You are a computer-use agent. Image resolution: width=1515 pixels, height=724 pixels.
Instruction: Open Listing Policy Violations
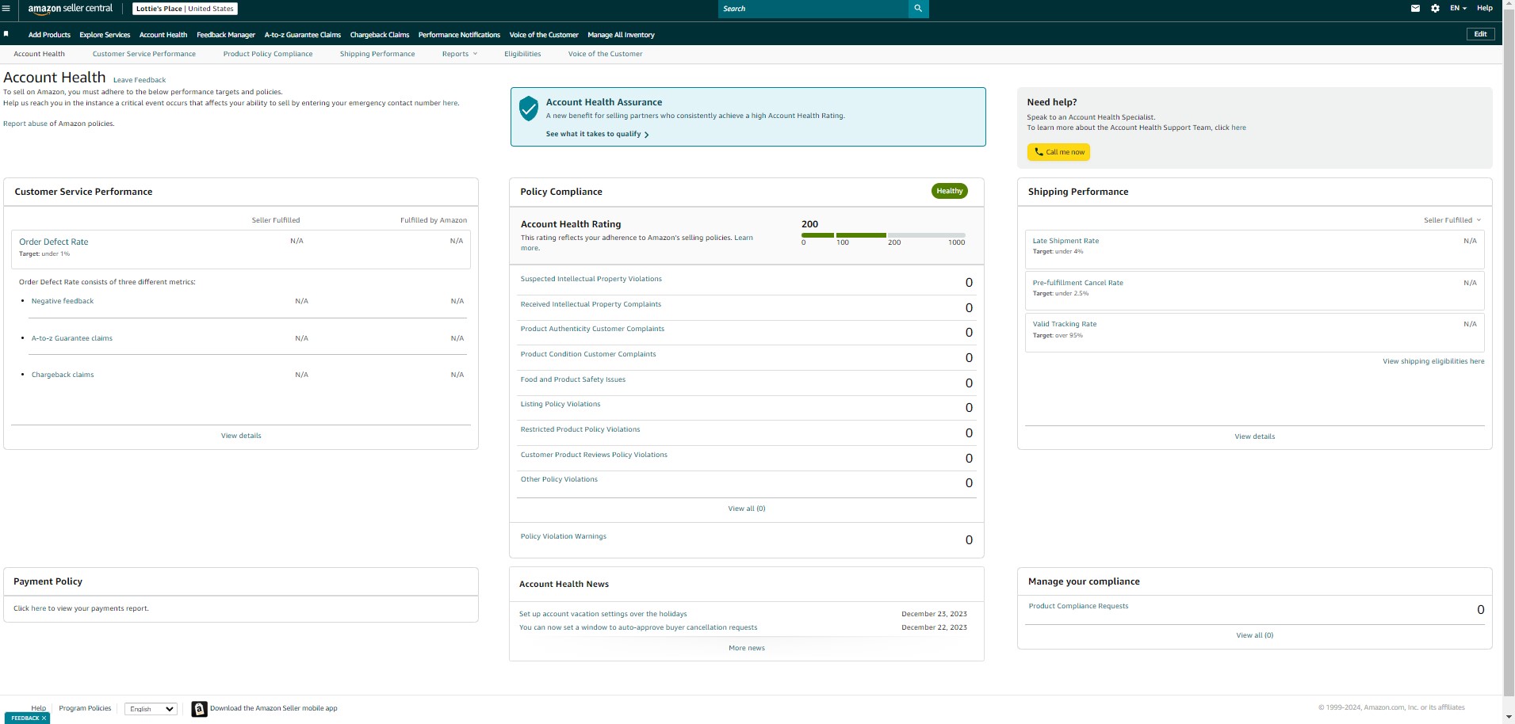560,404
